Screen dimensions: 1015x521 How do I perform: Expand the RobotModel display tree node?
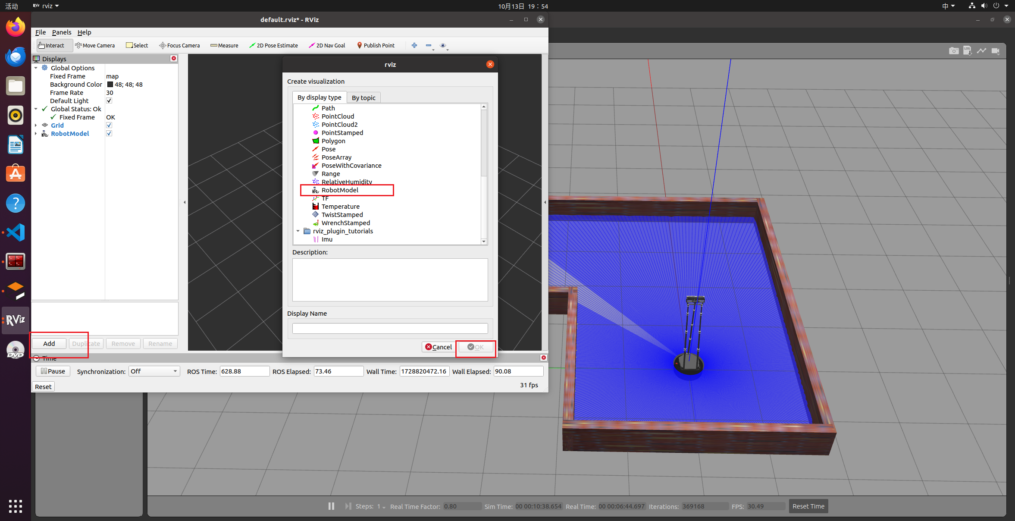click(36, 133)
